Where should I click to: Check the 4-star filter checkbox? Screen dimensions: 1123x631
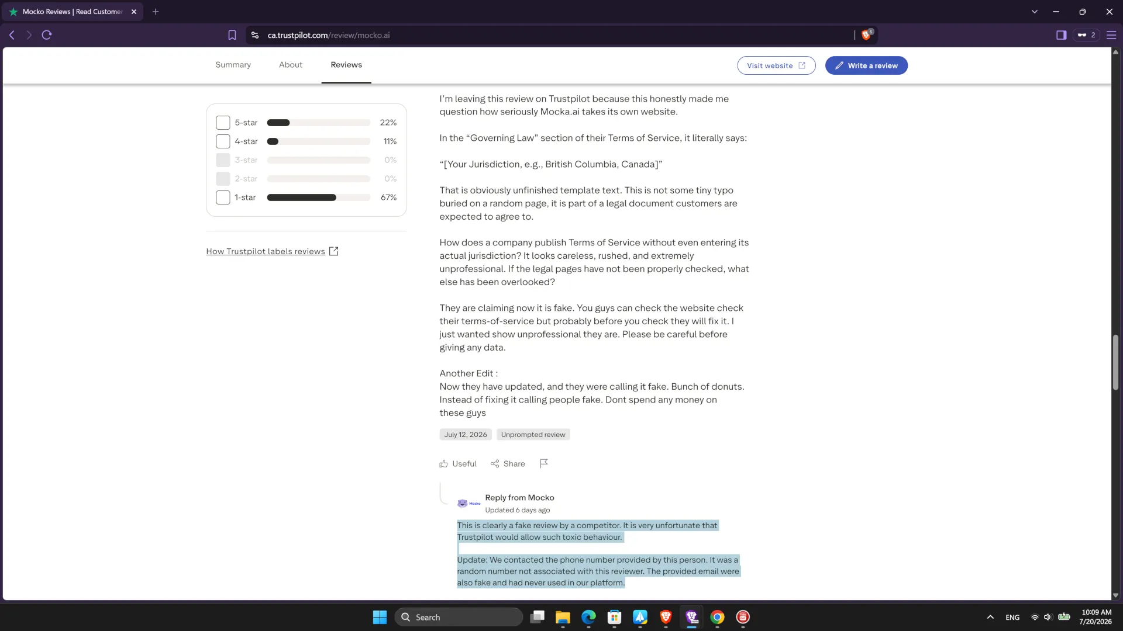223,141
